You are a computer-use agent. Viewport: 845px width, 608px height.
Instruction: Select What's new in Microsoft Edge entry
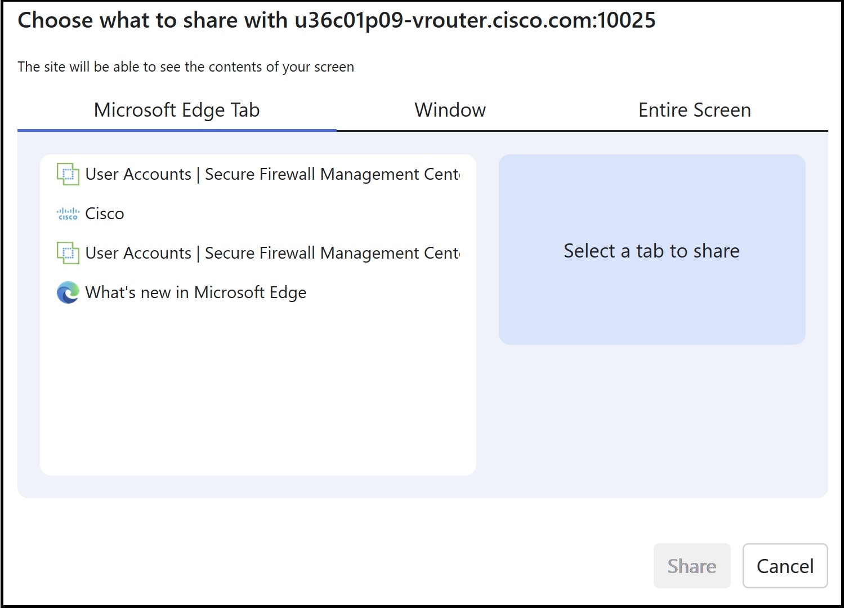pyautogui.click(x=258, y=292)
